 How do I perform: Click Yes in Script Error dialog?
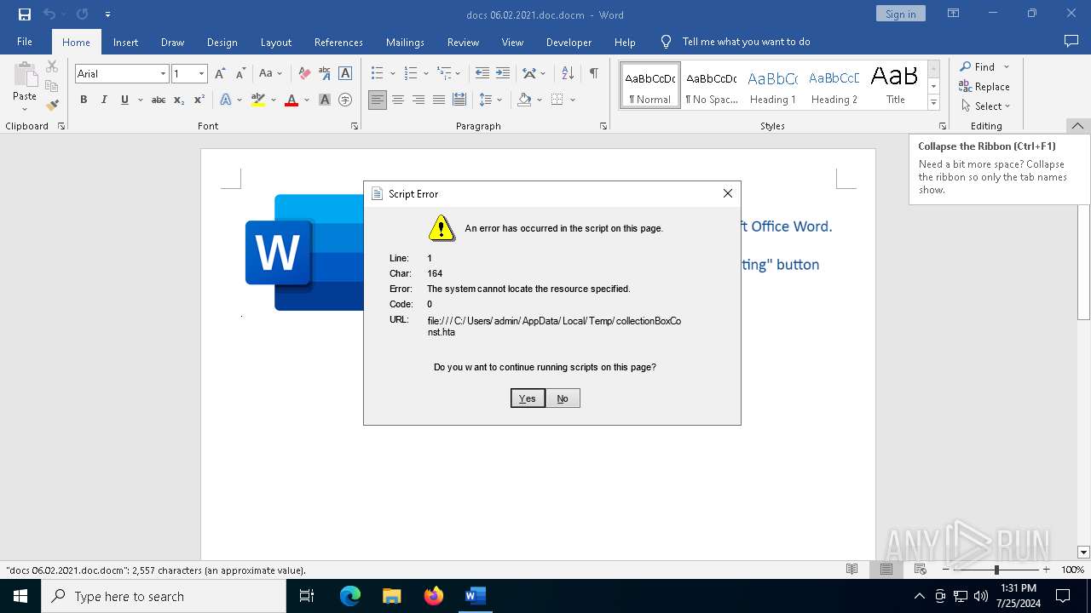point(528,398)
